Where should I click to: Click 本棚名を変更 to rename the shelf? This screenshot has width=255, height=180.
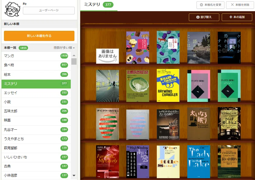pos(210,5)
